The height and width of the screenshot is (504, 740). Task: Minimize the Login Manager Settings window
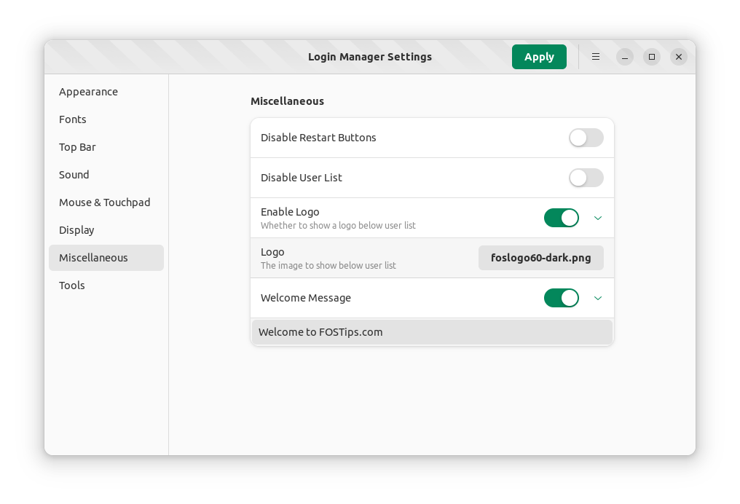coord(625,57)
